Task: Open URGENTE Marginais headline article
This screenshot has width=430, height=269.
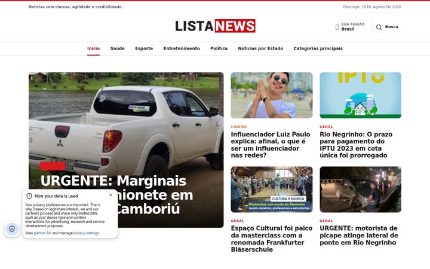Action: [x=117, y=195]
